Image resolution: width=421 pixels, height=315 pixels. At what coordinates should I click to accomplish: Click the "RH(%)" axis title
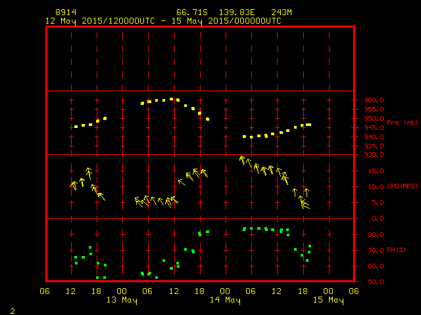click(396, 250)
